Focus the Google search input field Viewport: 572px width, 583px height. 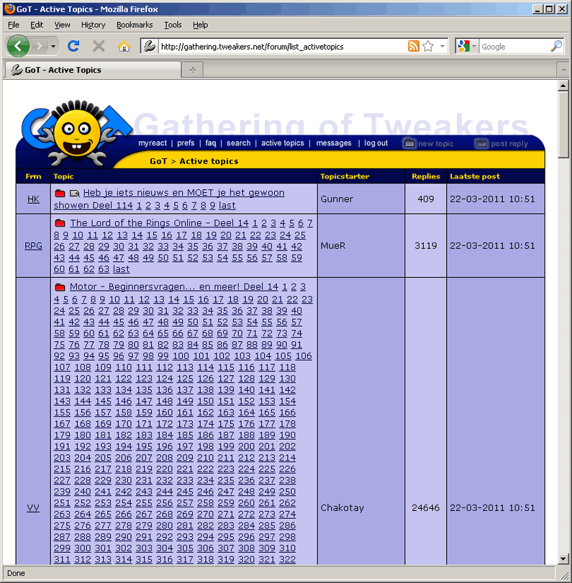pos(514,47)
